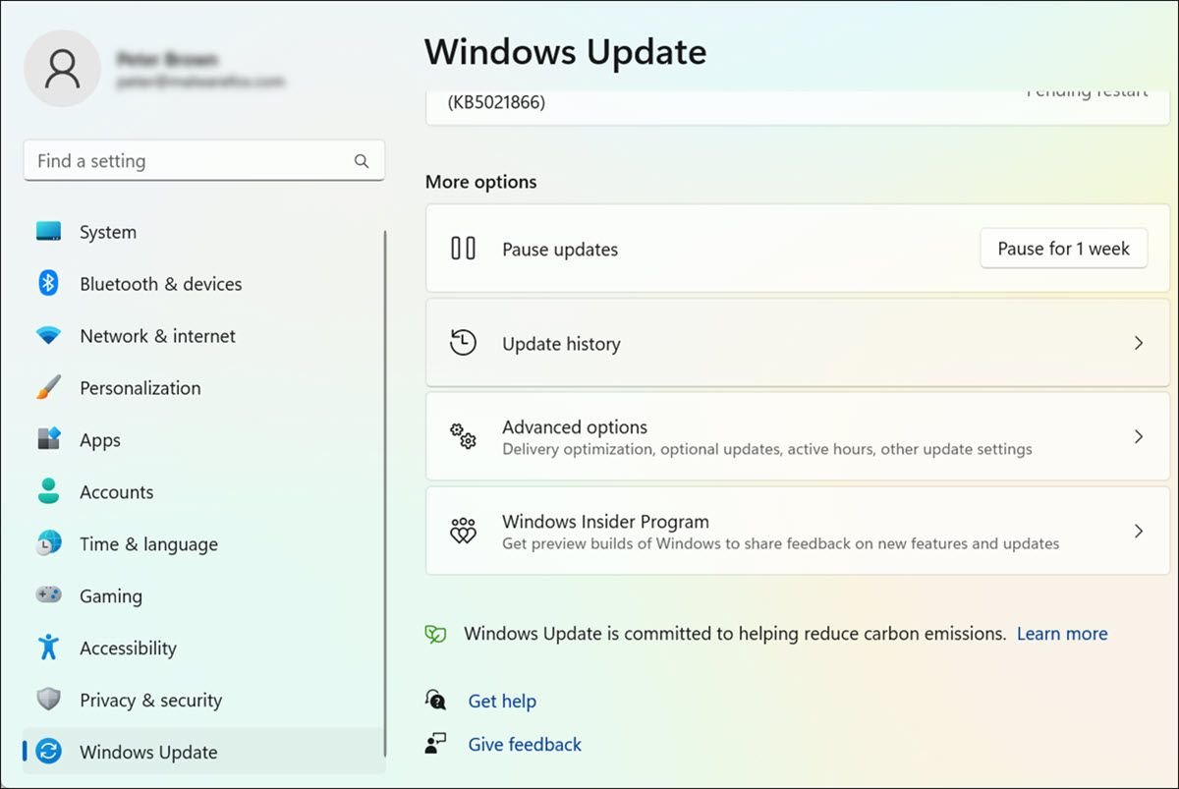Screen dimensions: 1179x789
Task: Open the Get help link
Action: click(x=502, y=701)
